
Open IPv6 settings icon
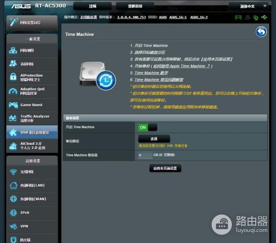[x=13, y=213]
